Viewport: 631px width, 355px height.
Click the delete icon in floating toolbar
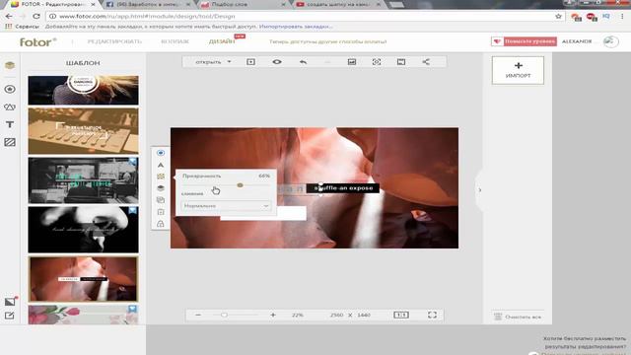pyautogui.click(x=161, y=212)
